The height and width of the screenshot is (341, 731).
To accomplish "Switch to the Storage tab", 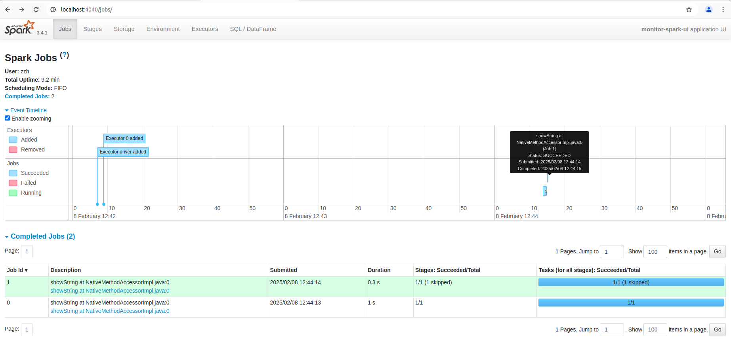I will (x=124, y=29).
